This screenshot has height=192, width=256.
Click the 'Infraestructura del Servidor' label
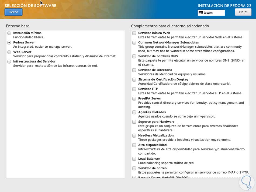[34, 61]
